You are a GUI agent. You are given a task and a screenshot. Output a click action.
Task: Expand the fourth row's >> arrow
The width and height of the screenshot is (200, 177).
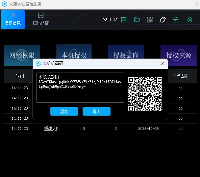[181, 119]
